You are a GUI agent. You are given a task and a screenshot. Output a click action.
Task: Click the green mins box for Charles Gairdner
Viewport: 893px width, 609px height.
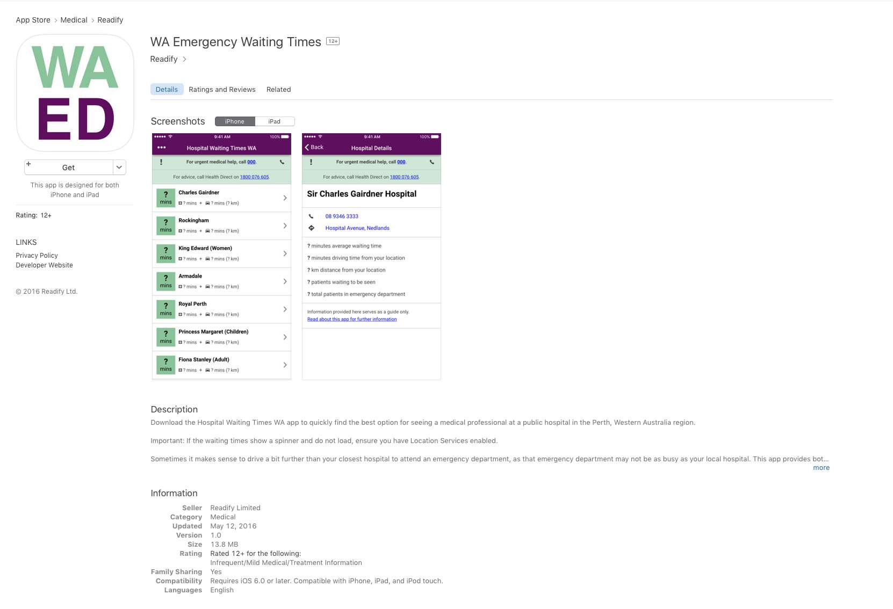coord(165,198)
